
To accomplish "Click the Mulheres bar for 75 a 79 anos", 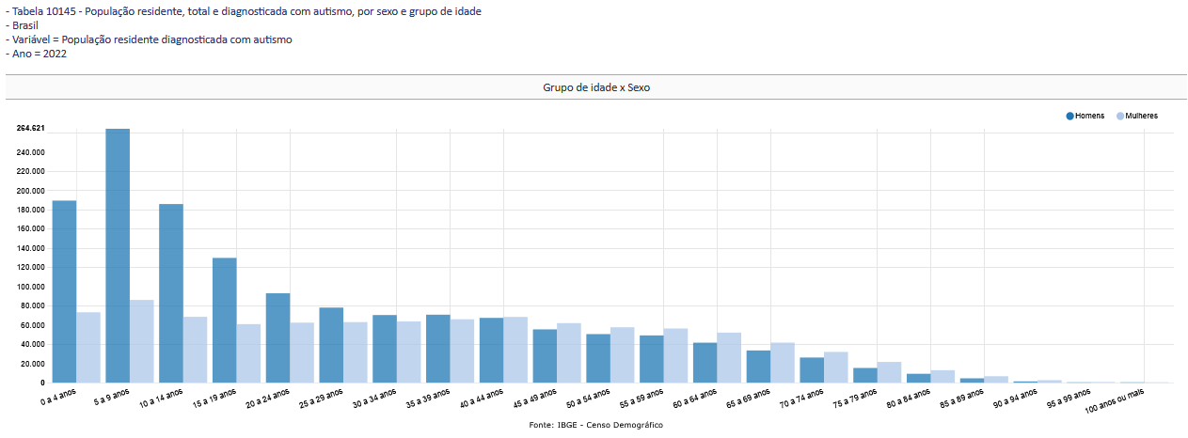I will pos(889,372).
